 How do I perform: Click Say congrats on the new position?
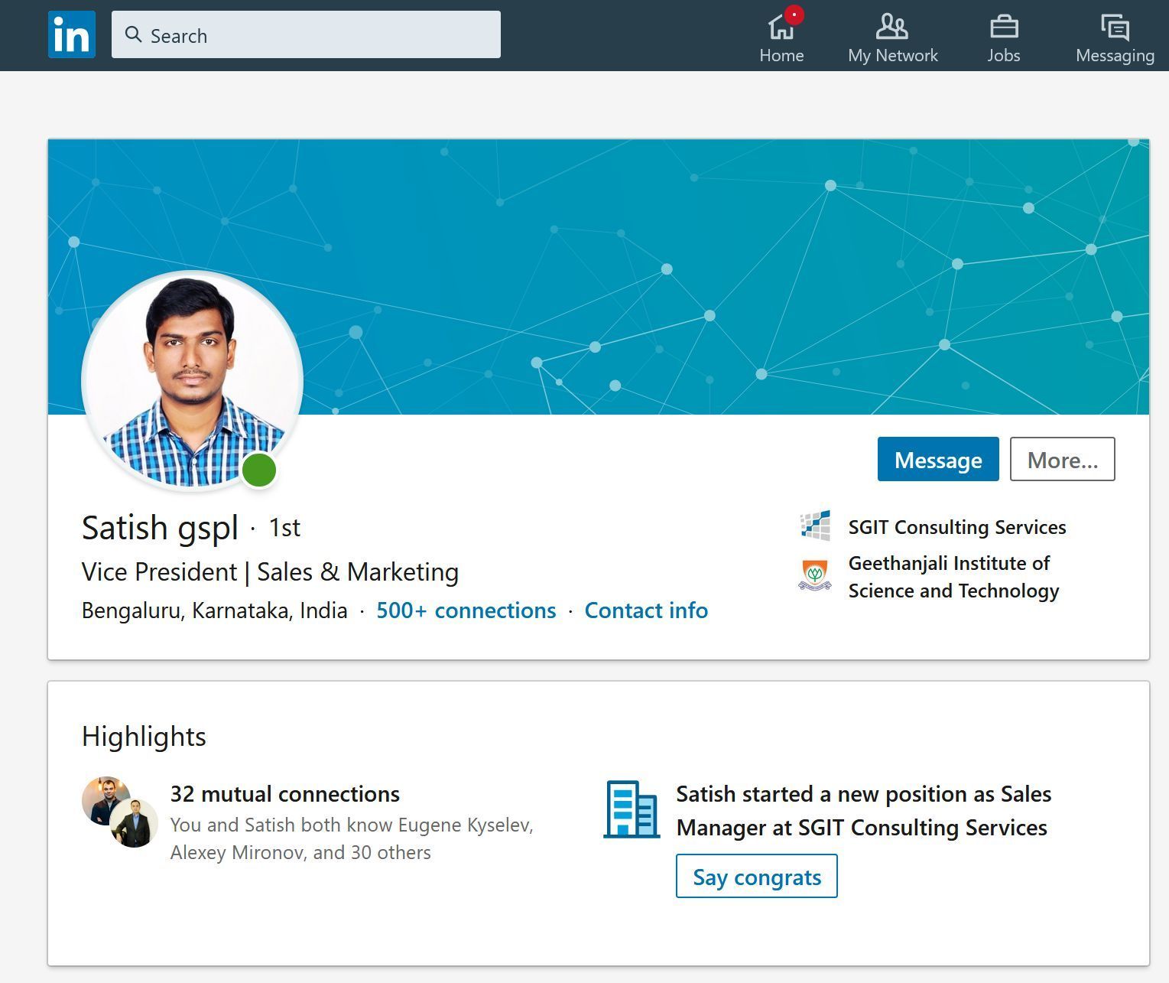click(755, 877)
